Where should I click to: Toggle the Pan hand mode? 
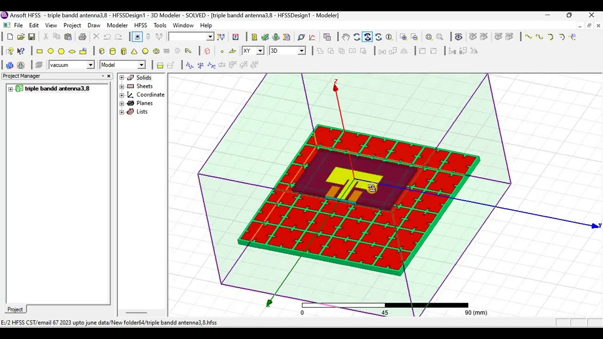point(346,37)
